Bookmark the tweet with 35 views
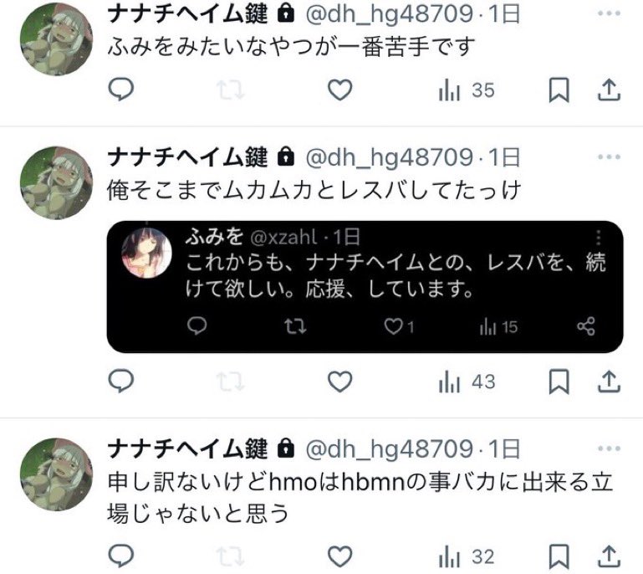This screenshot has height=574, width=643. [559, 90]
